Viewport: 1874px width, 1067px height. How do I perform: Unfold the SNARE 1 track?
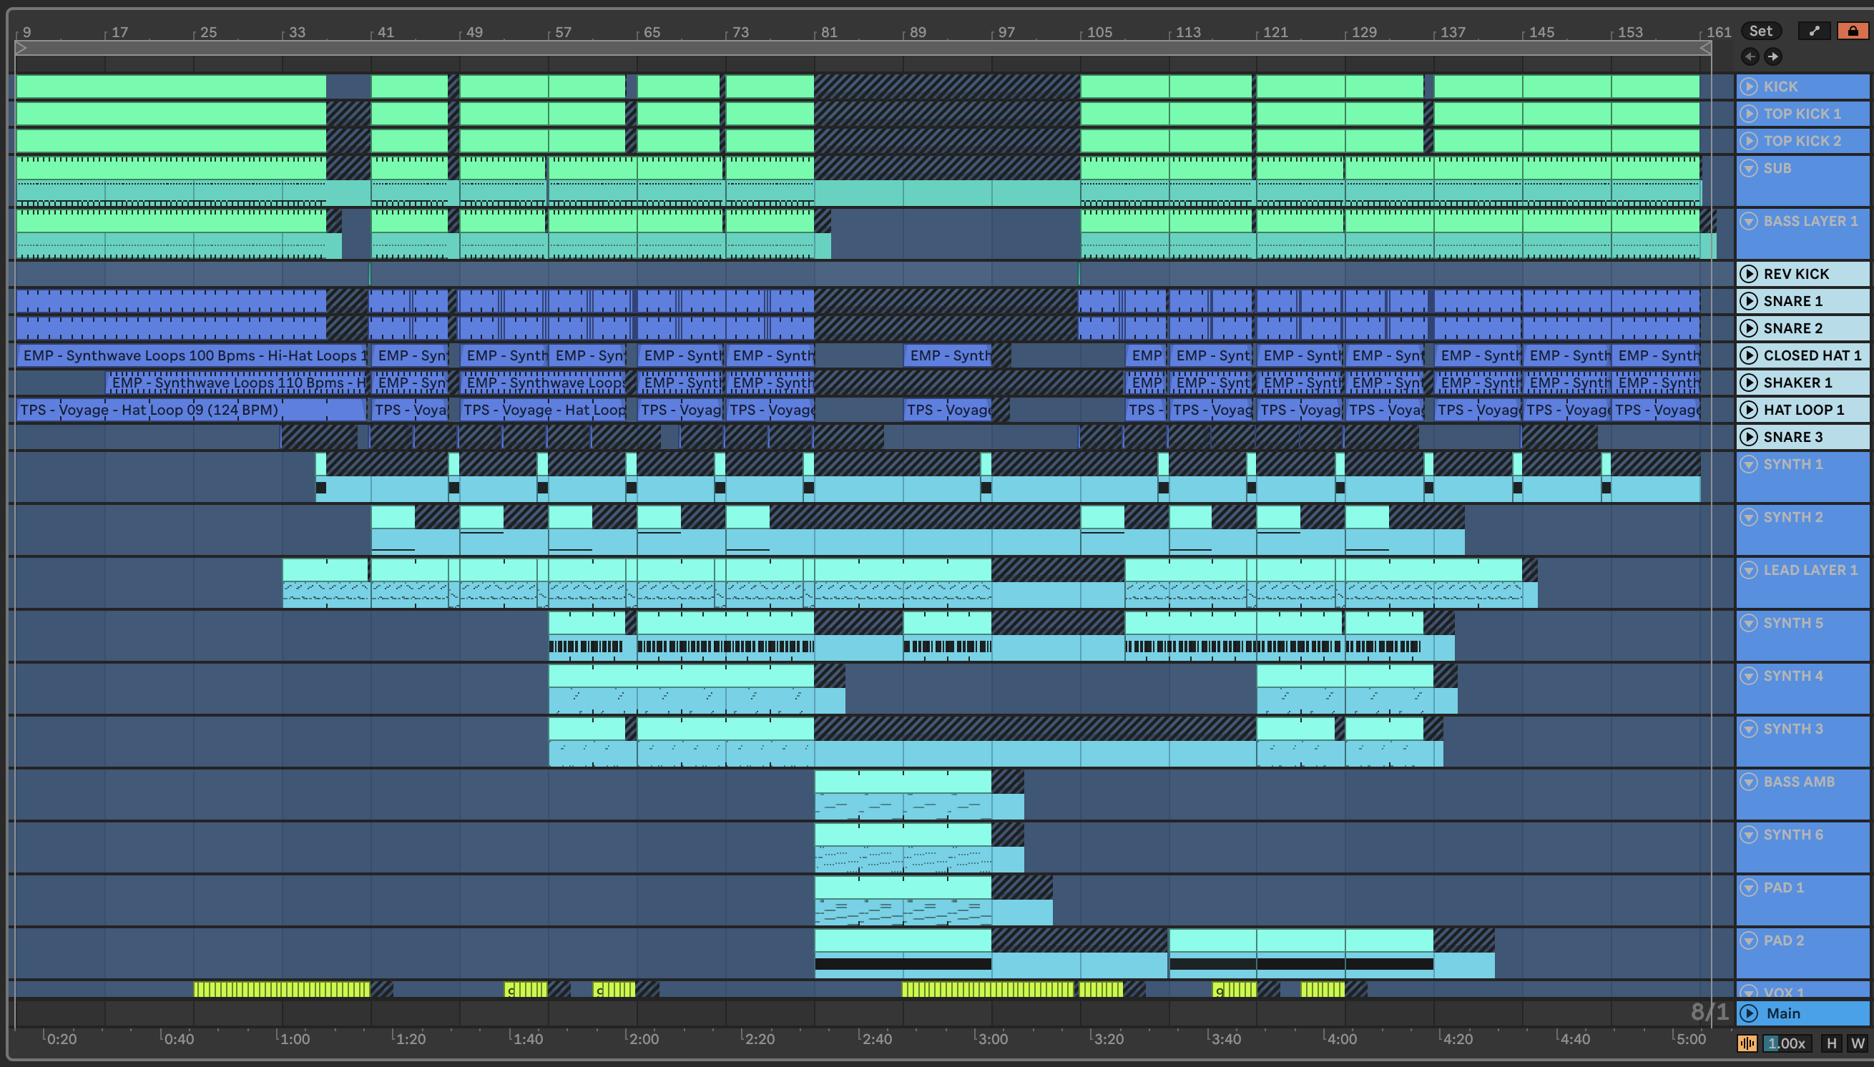(x=1749, y=301)
